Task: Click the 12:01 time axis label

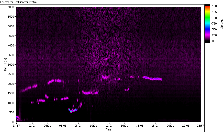Action: tap(109, 126)
